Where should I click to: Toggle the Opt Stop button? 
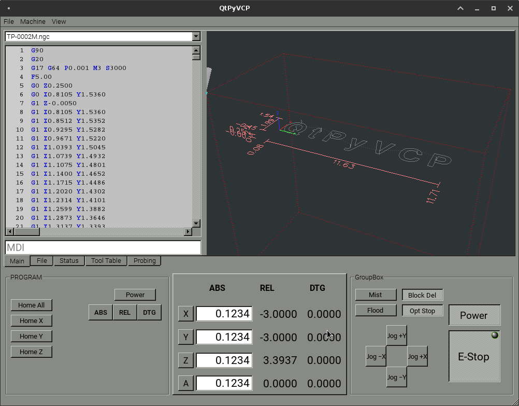422,311
